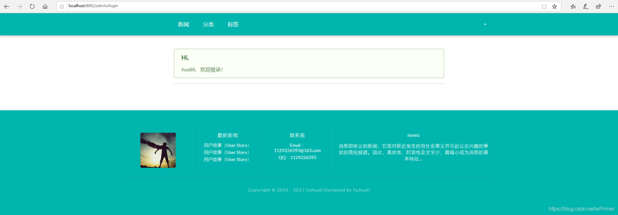
Task: Click the hualili, 欢迎登录! welcome message
Action: pos(202,70)
